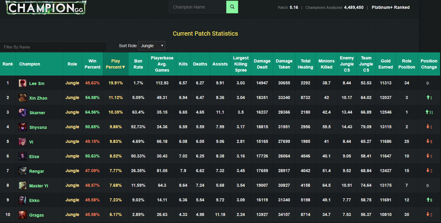This screenshot has height=223, width=441.
Task: Open the Champion.gg logo home link
Action: click(x=46, y=8)
